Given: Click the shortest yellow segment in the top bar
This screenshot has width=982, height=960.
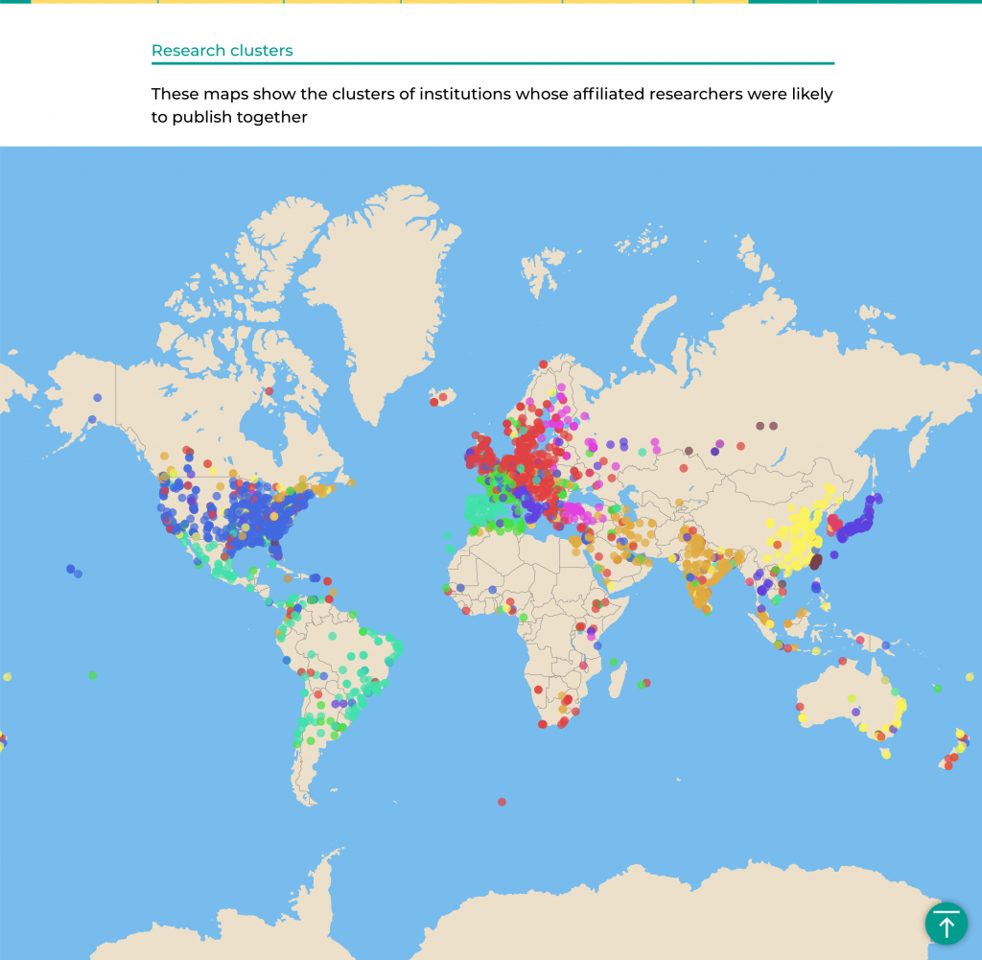Looking at the screenshot, I should [x=720, y=2].
